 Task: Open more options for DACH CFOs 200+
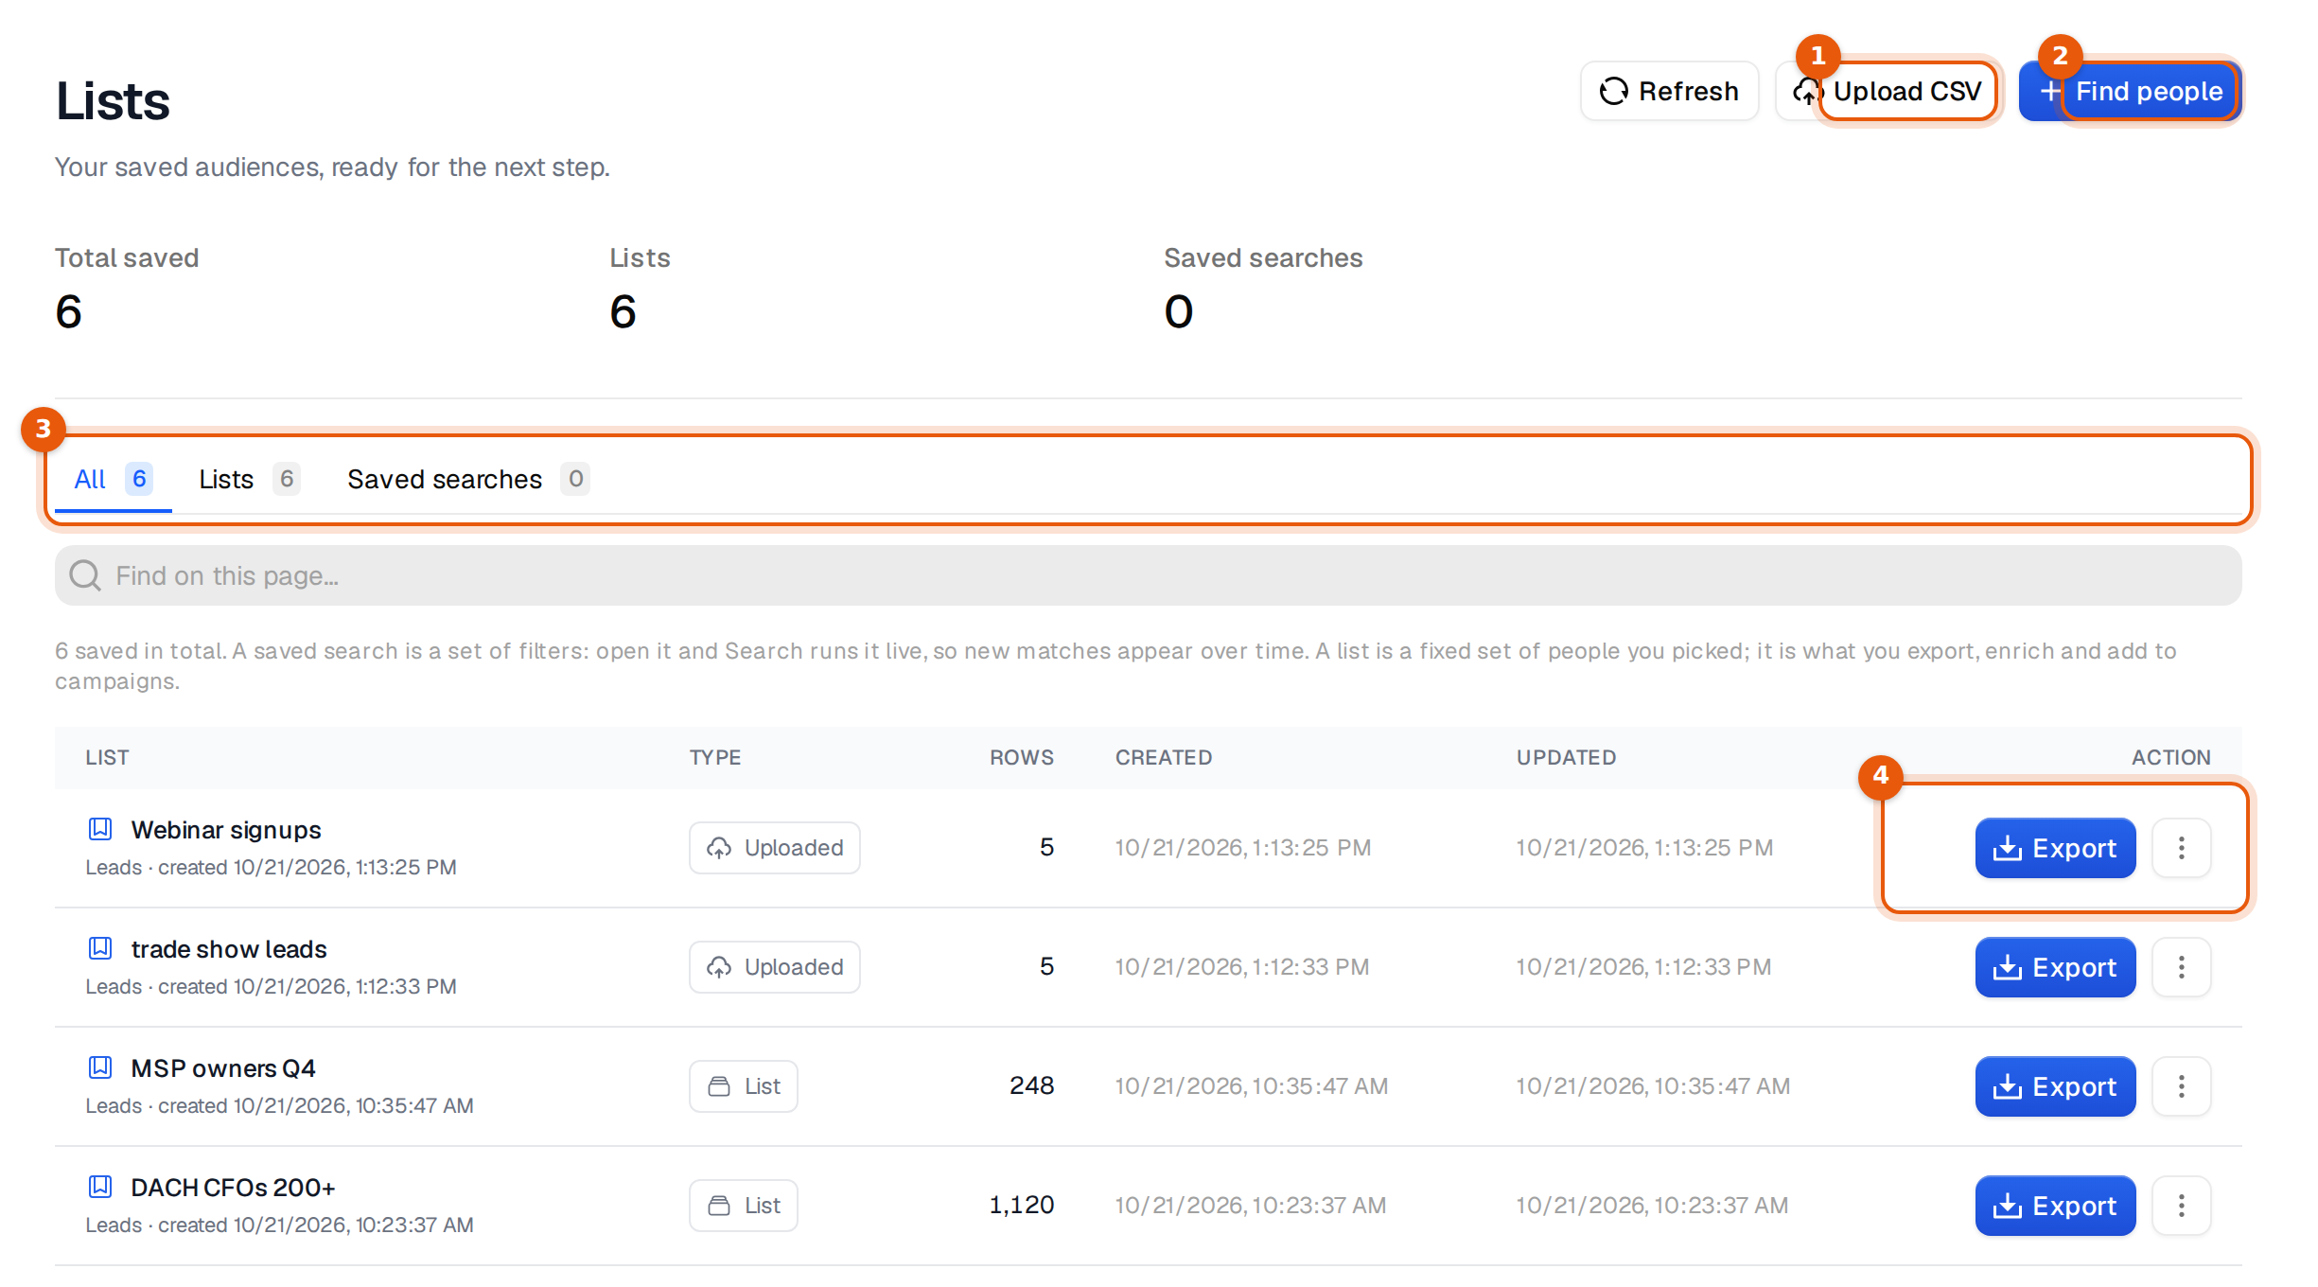pos(2182,1206)
